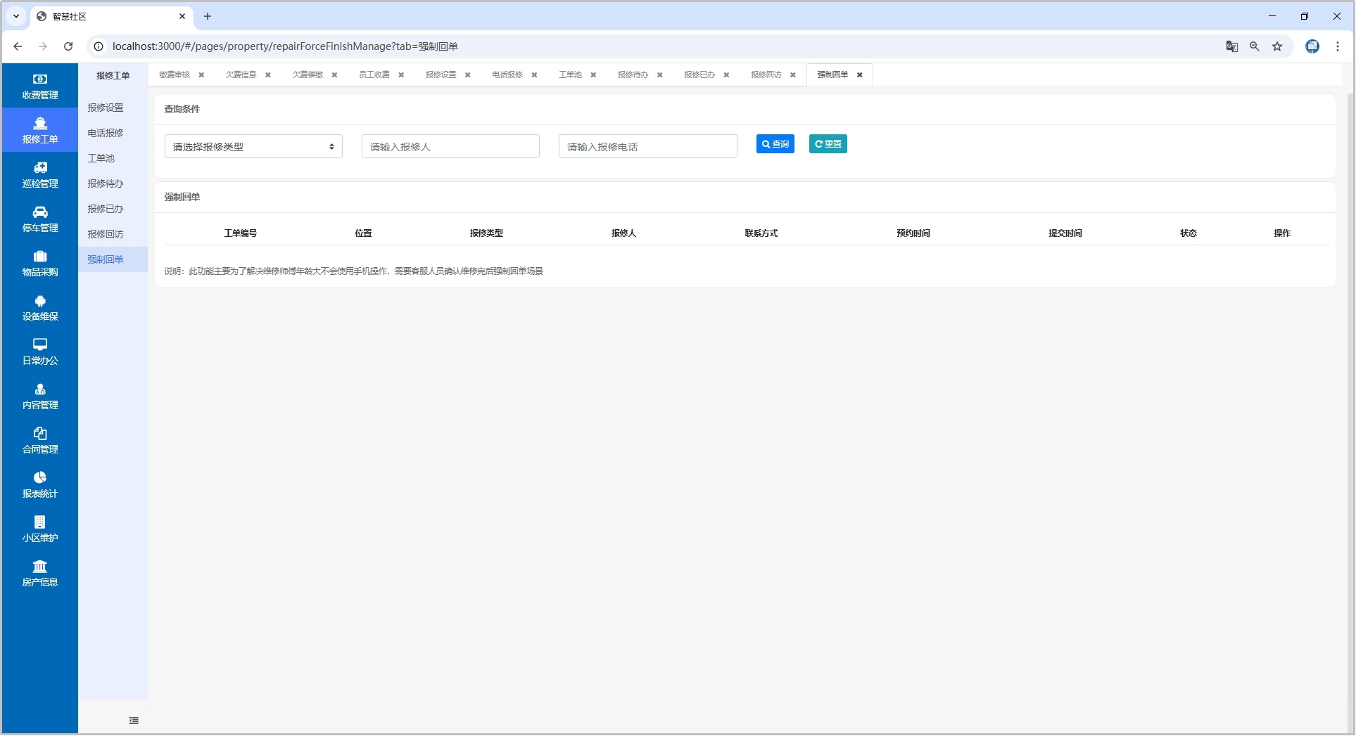Screen dimensions: 1356x736
Task: Focus the 请输入报修电话 input field
Action: coord(647,147)
